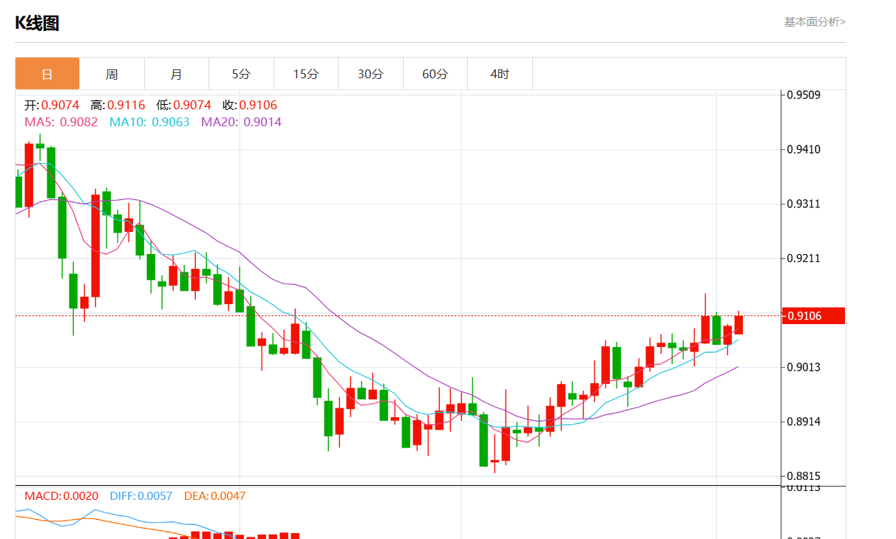This screenshot has width=896, height=539.
Task: Click the MA5: 0.9082 indicator text
Action: click(x=61, y=122)
